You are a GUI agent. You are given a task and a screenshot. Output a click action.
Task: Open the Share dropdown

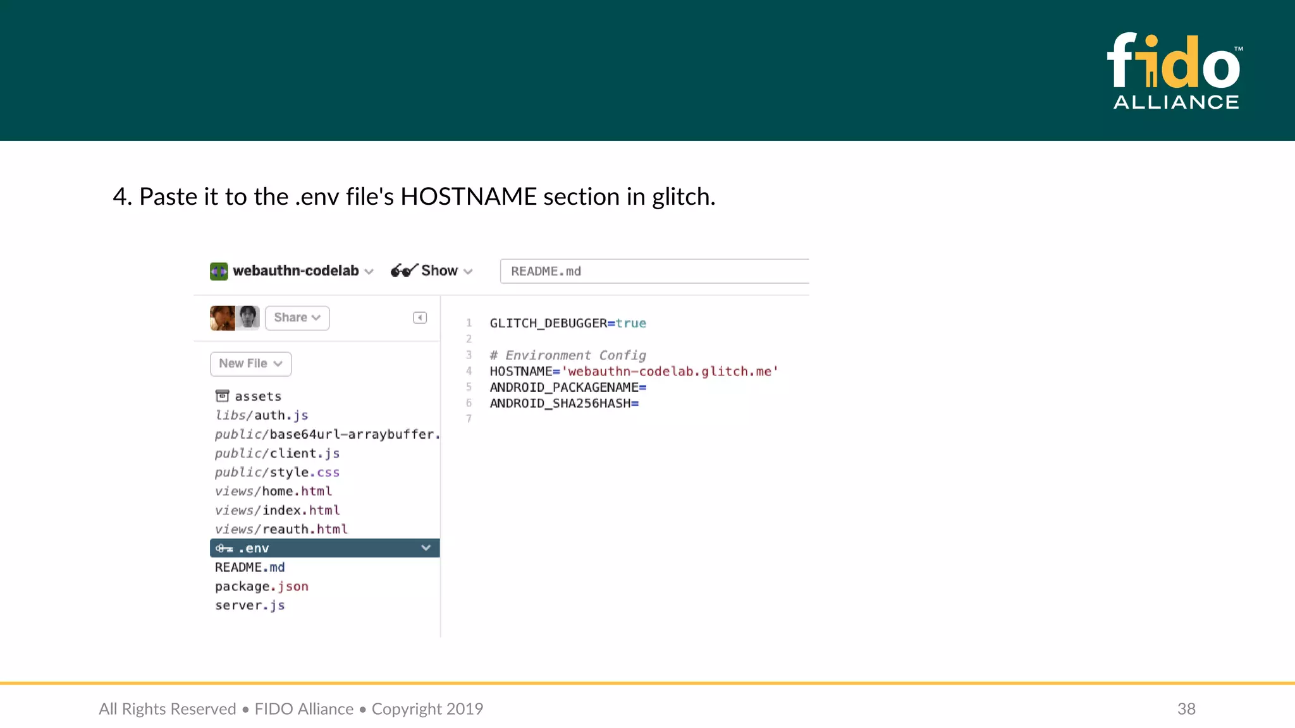[297, 318]
